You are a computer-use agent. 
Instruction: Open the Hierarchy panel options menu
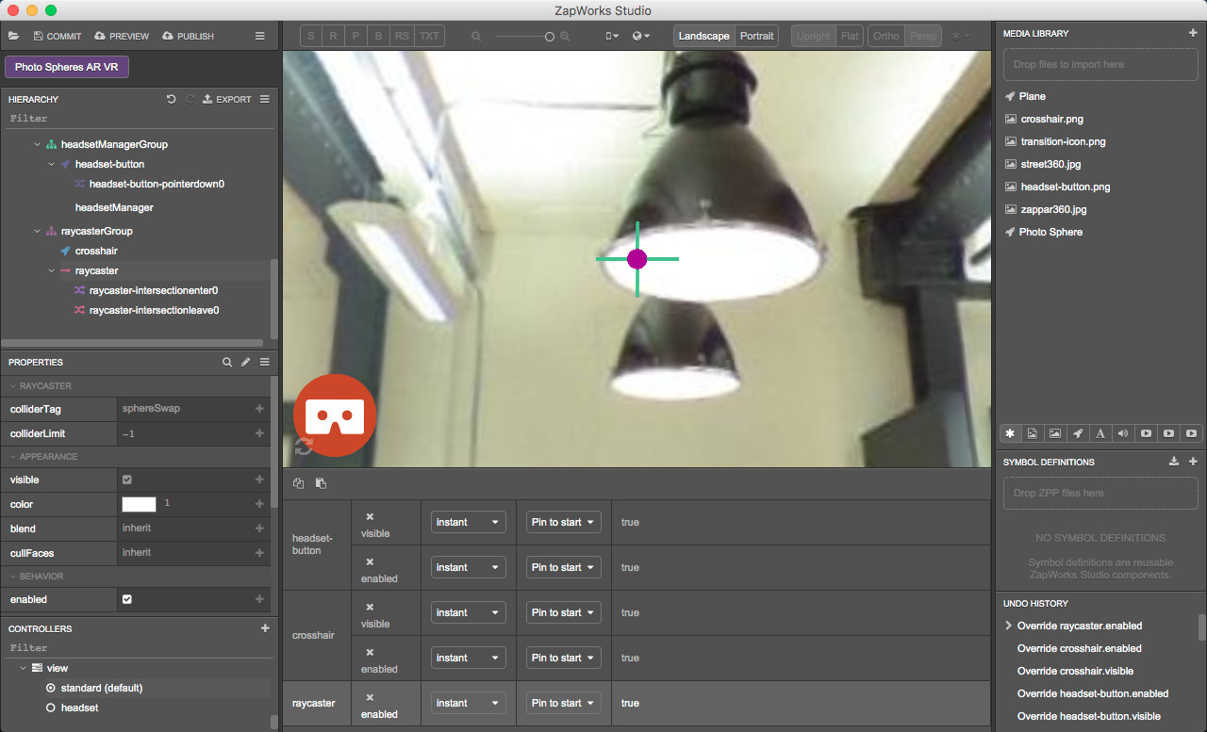click(265, 99)
